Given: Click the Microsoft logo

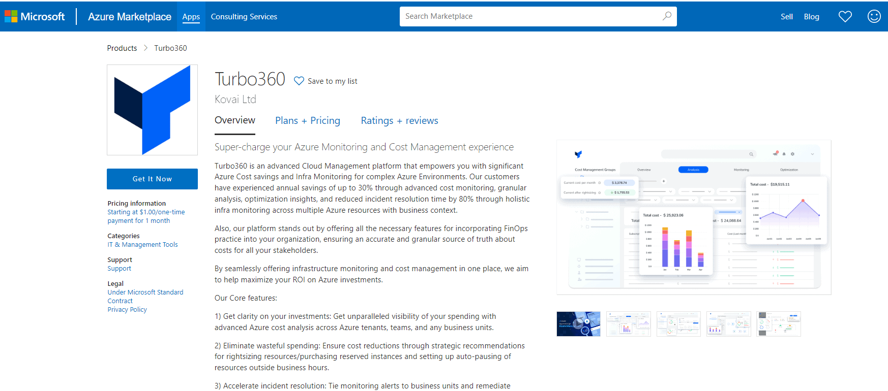Looking at the screenshot, I should click(35, 16).
